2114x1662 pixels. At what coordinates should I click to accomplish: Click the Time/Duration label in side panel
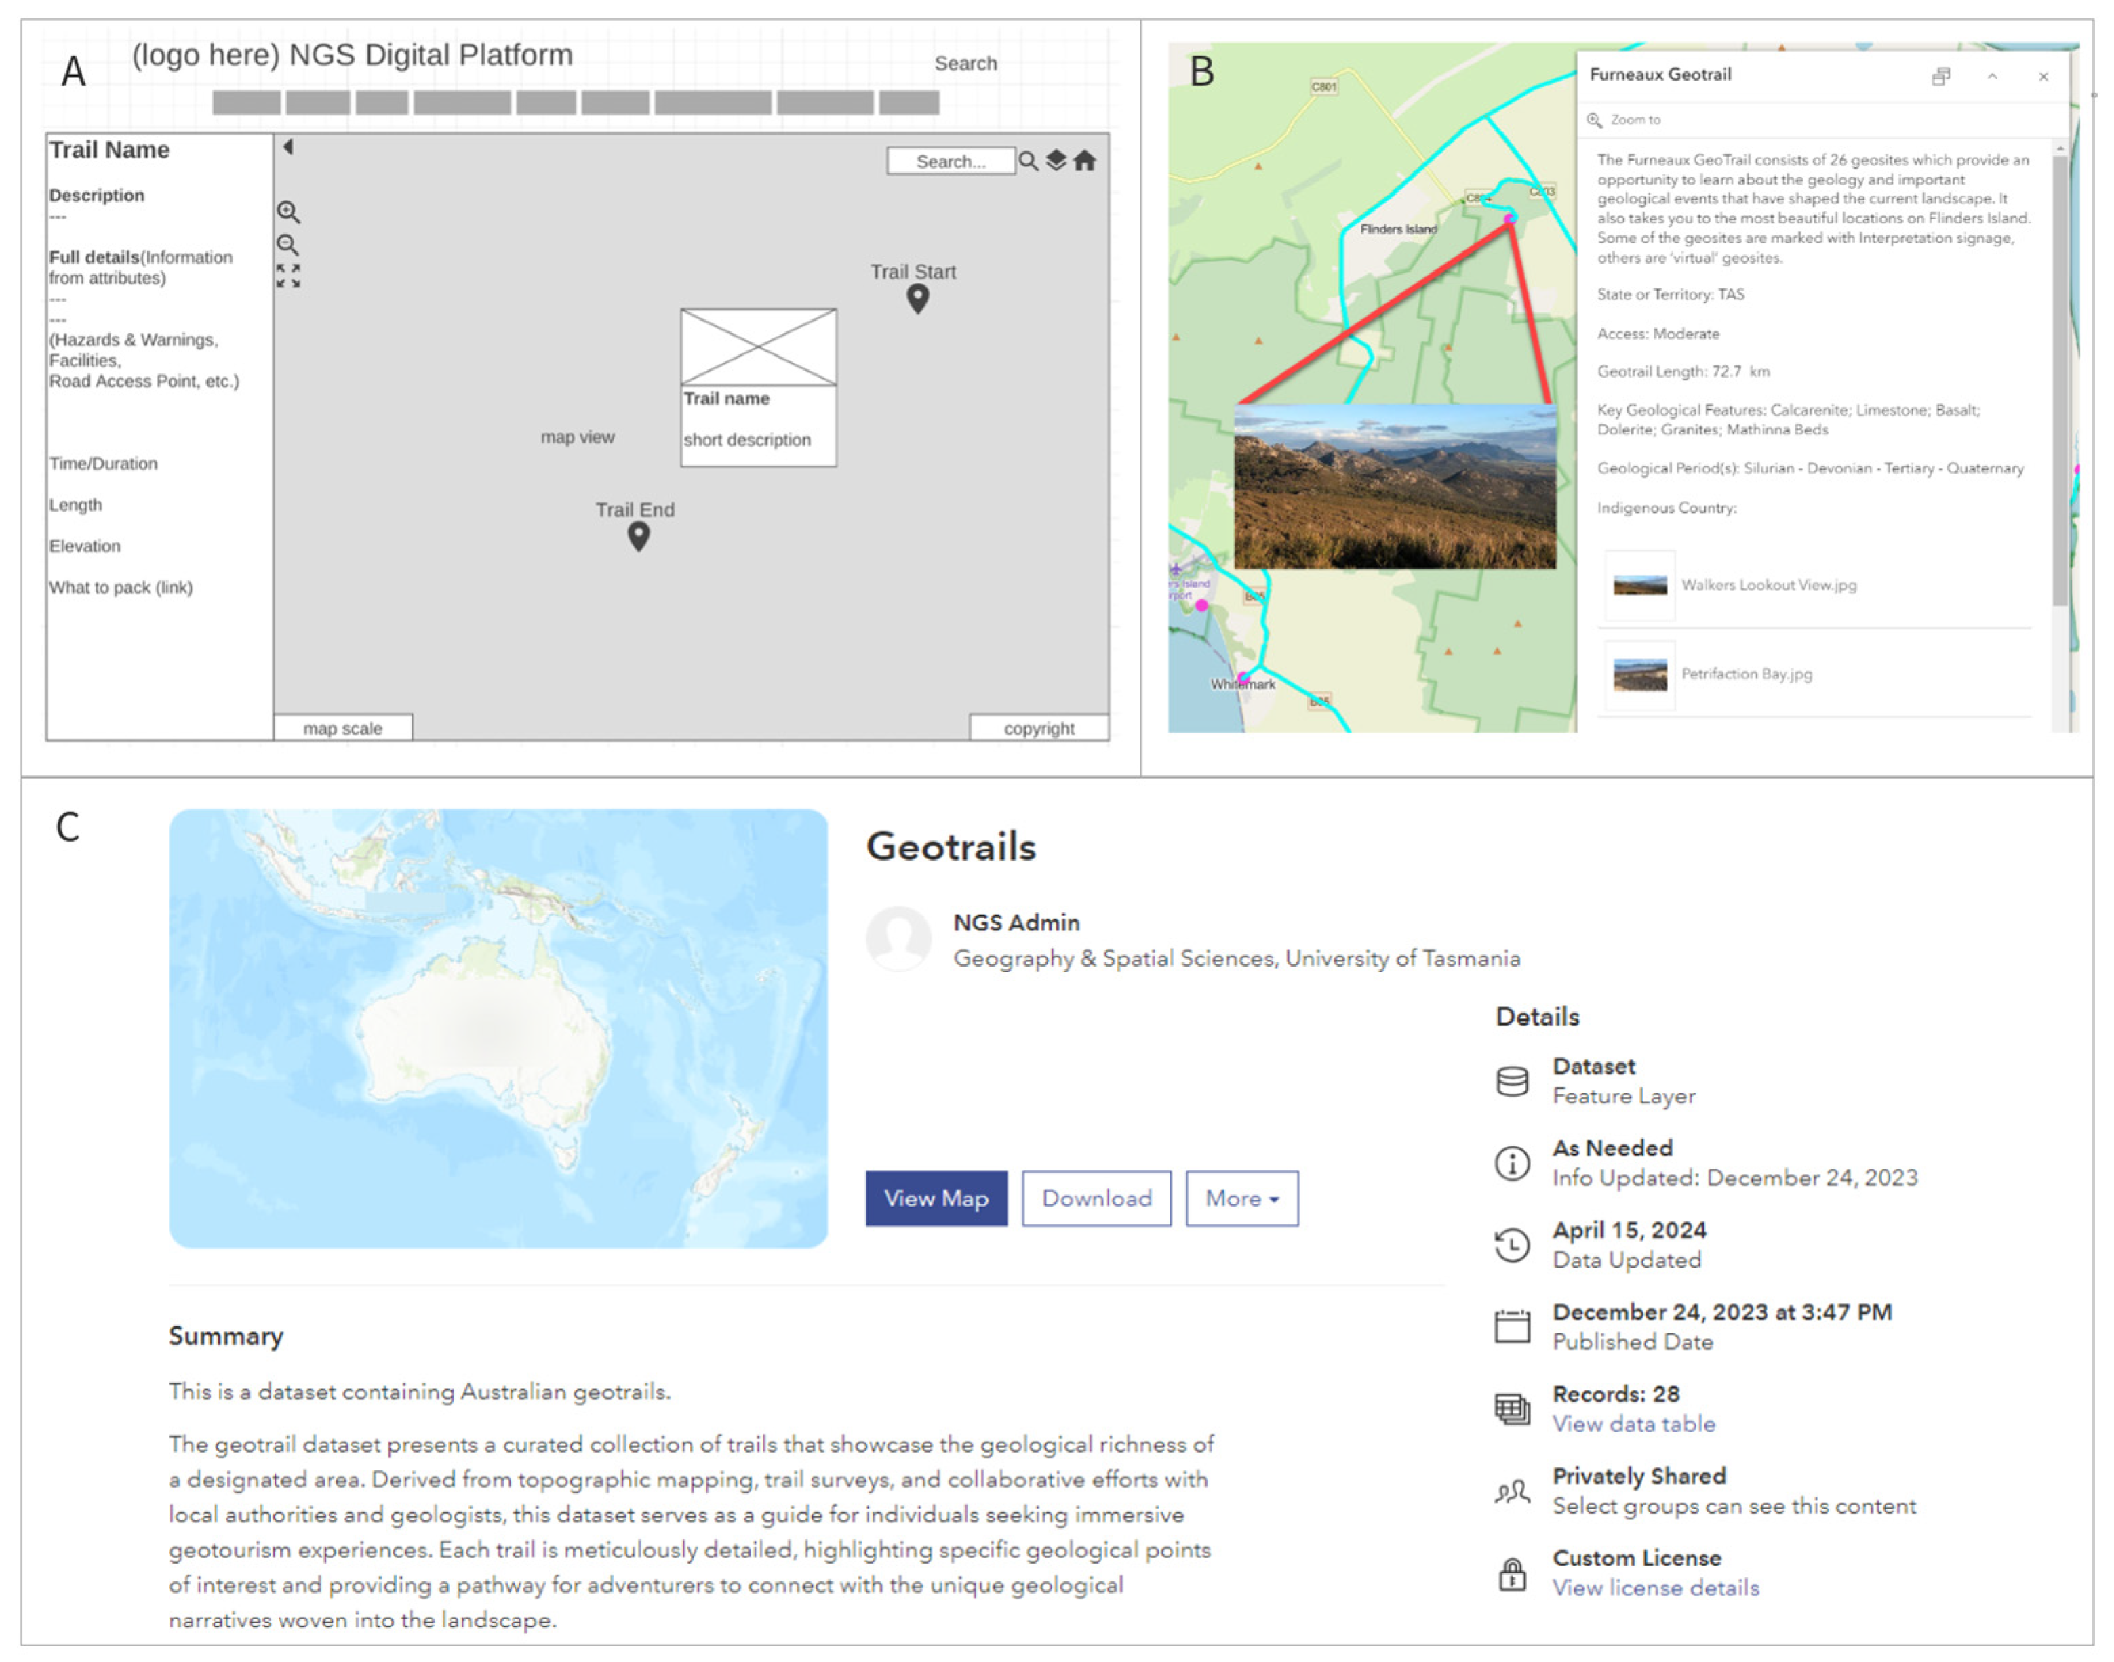coord(103,464)
